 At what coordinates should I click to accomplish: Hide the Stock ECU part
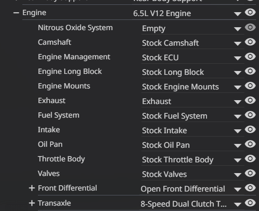(x=250, y=56)
